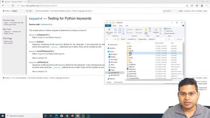Click the browser back arrow
The image size is (210, 118).
pyautogui.click(x=3, y=6)
